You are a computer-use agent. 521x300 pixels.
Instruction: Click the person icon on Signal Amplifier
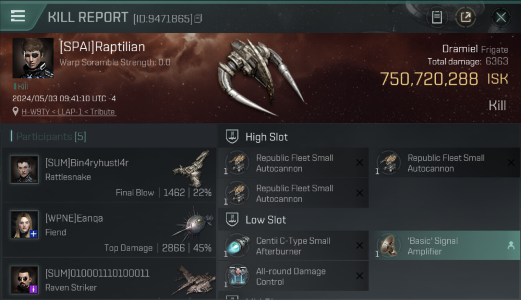(x=511, y=246)
